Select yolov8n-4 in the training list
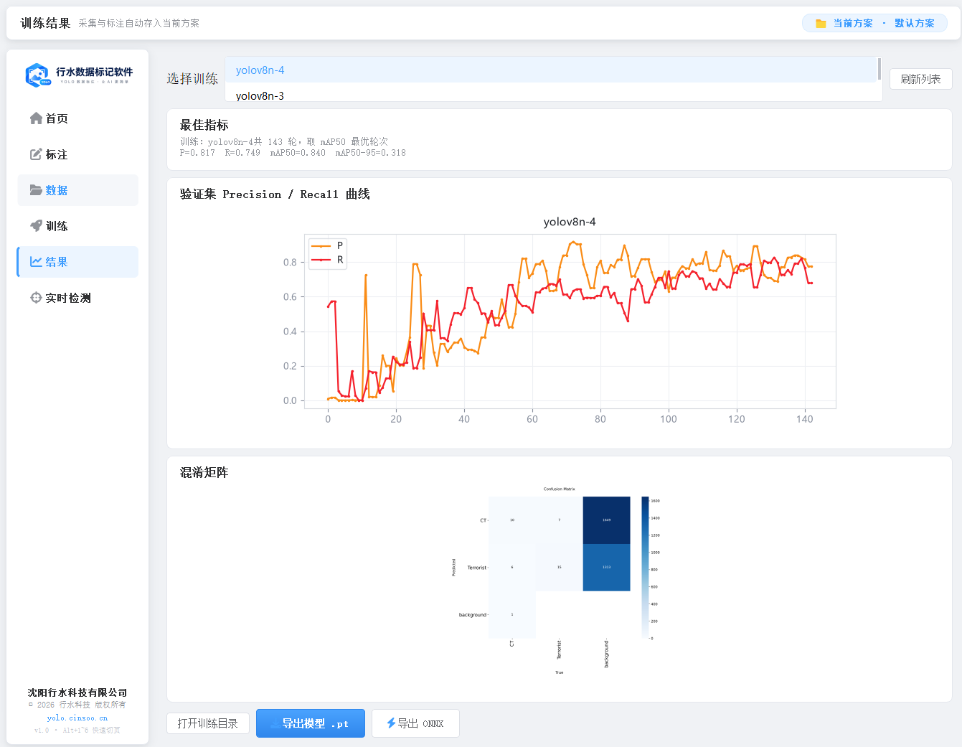 click(551, 70)
